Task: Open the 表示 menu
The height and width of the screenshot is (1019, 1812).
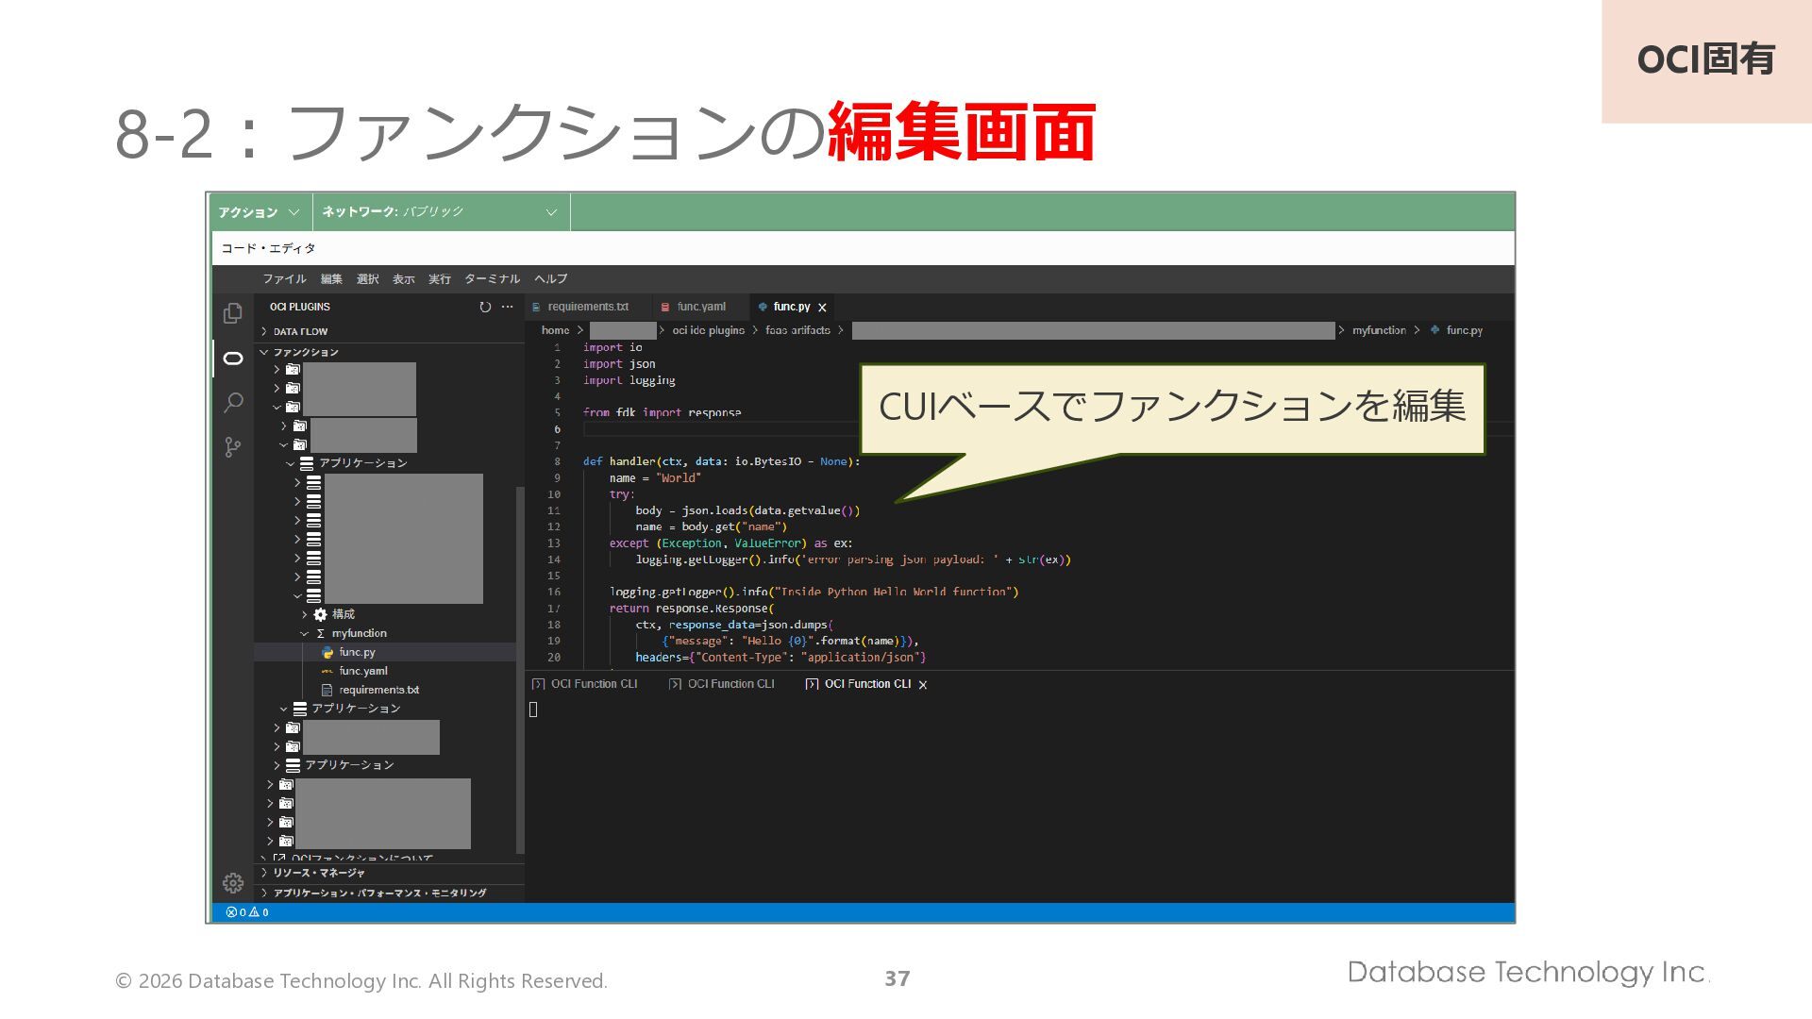Action: click(403, 279)
